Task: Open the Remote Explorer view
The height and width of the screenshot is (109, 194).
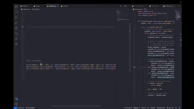Action: tap(16, 33)
